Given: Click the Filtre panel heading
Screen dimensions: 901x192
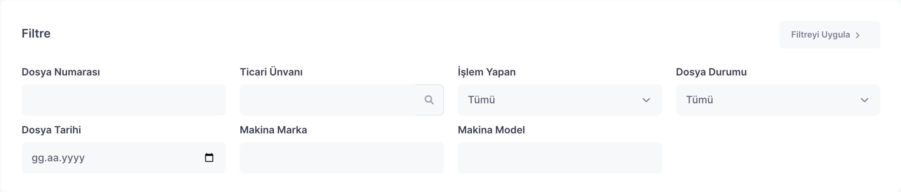Looking at the screenshot, I should coord(36,33).
